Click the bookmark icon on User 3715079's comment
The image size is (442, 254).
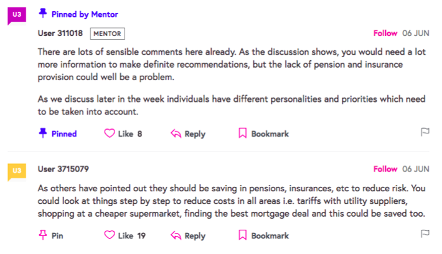(x=243, y=235)
